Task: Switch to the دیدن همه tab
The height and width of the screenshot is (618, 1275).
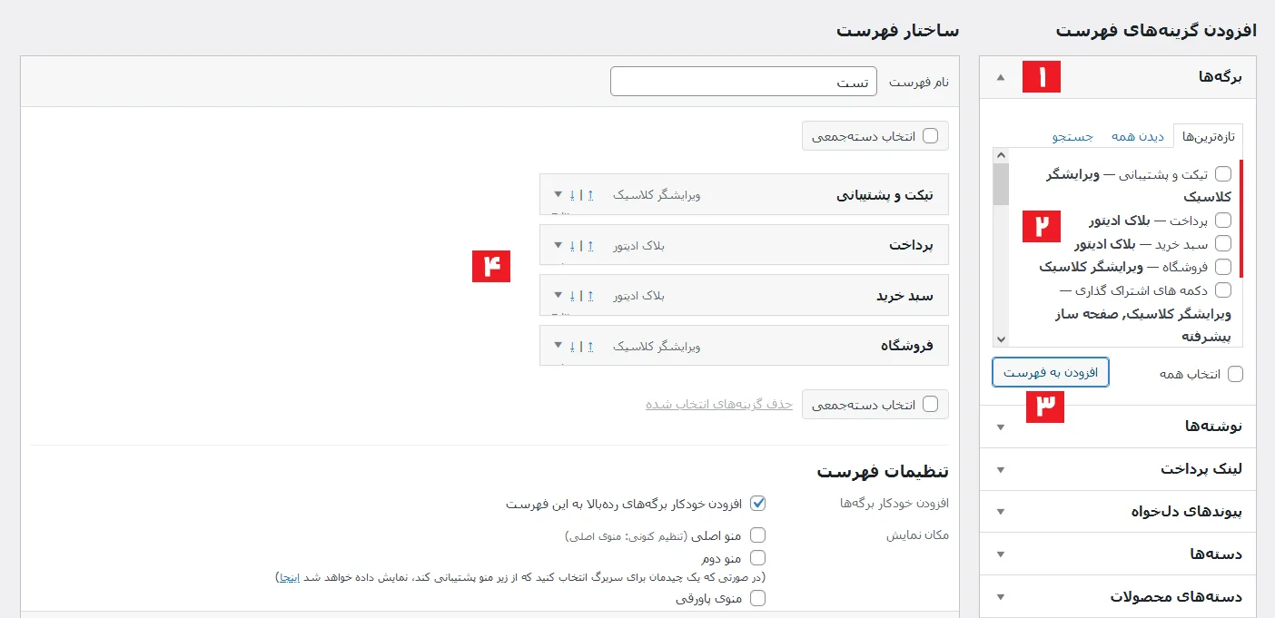Action: (1137, 136)
